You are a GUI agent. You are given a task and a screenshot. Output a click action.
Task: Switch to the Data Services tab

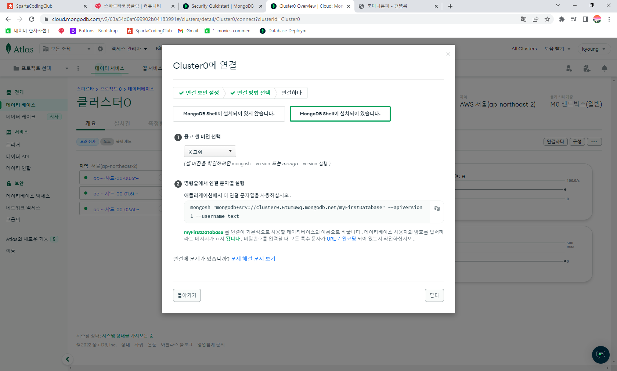pyautogui.click(x=109, y=68)
